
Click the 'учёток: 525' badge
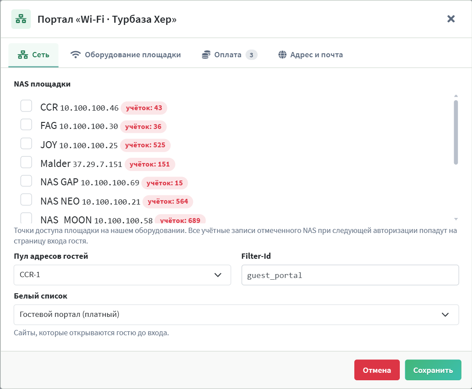(x=145, y=145)
